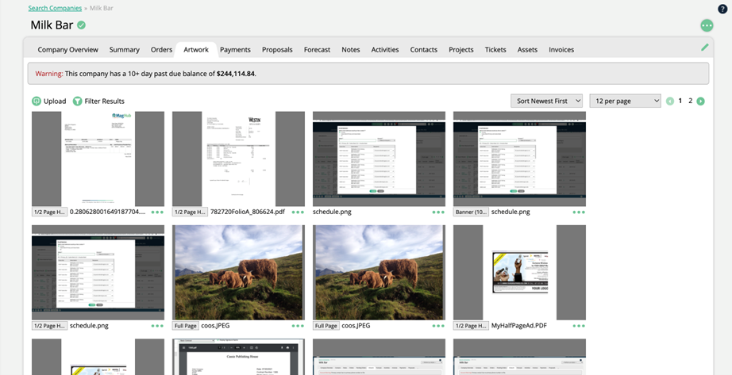The width and height of the screenshot is (732, 375).
Task: Open the Activities tab
Action: (x=385, y=49)
